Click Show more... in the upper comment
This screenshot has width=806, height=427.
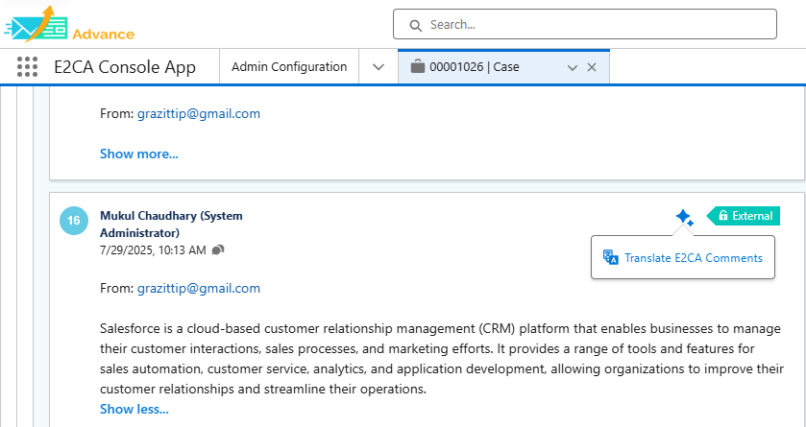pos(139,154)
